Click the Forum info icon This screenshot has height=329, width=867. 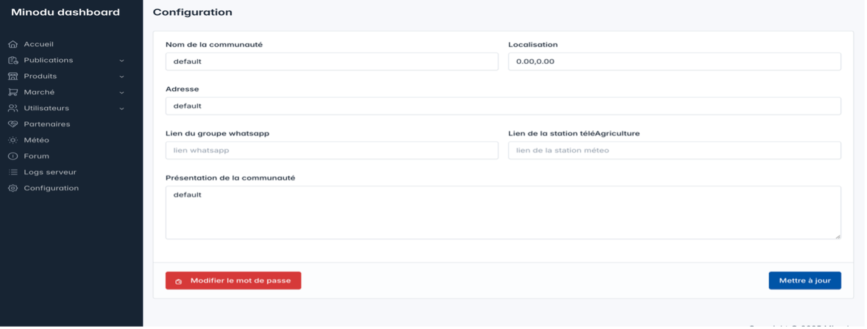point(13,156)
